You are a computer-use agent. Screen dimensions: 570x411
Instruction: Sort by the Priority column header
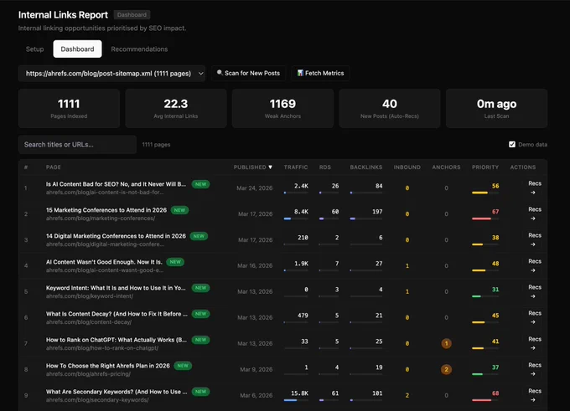click(x=485, y=167)
